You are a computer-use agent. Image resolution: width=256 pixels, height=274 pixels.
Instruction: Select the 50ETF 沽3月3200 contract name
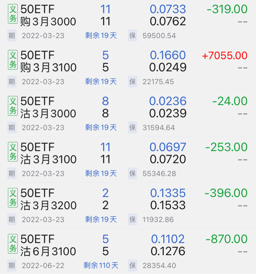click(x=48, y=199)
